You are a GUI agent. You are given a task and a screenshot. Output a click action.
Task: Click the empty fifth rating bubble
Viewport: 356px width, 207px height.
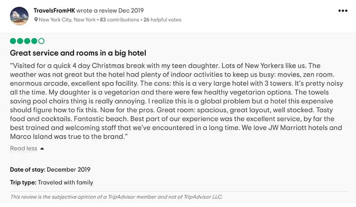(x=41, y=41)
